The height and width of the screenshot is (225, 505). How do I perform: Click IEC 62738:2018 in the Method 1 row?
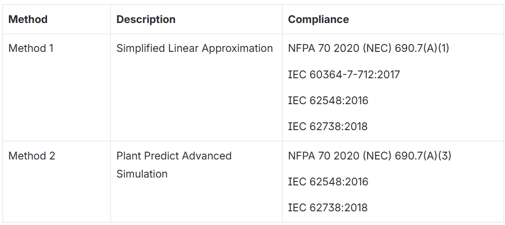(328, 127)
